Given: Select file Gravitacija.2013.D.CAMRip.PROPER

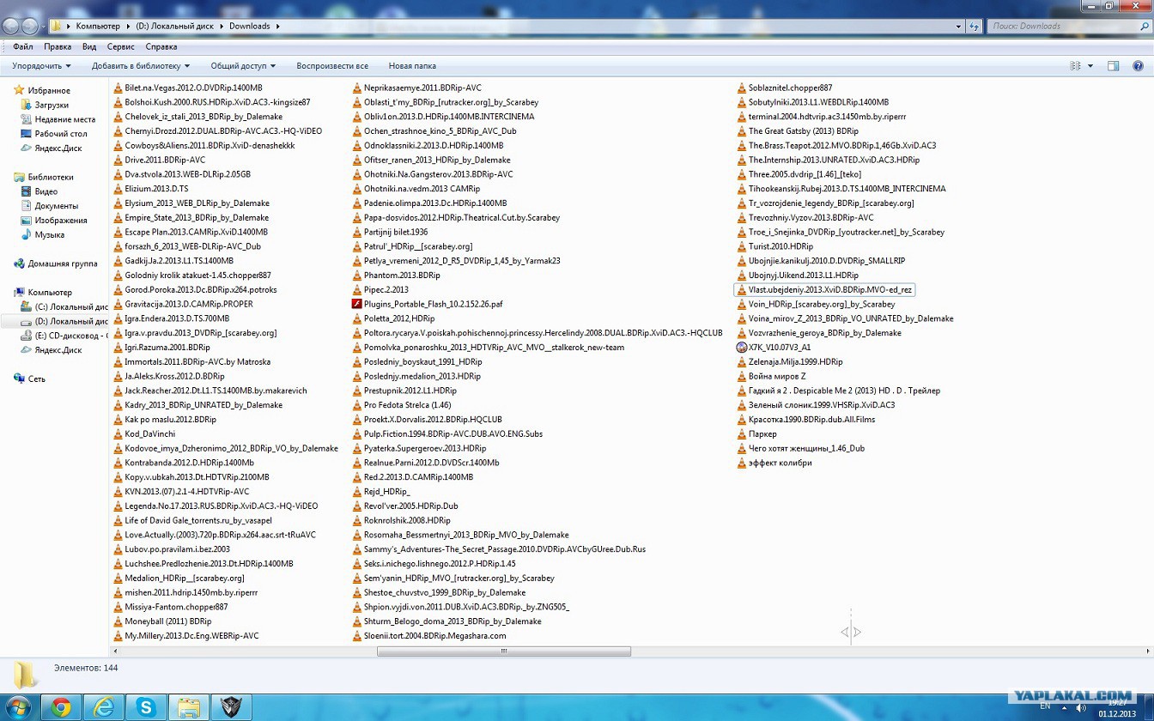Looking at the screenshot, I should point(188,304).
